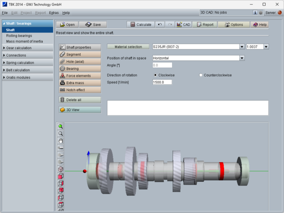Viewport: 284px width, 213px height.
Task: Click the Calculate button
Action: (x=140, y=25)
